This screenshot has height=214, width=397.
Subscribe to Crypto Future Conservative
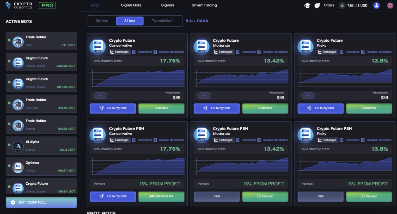tap(161, 108)
